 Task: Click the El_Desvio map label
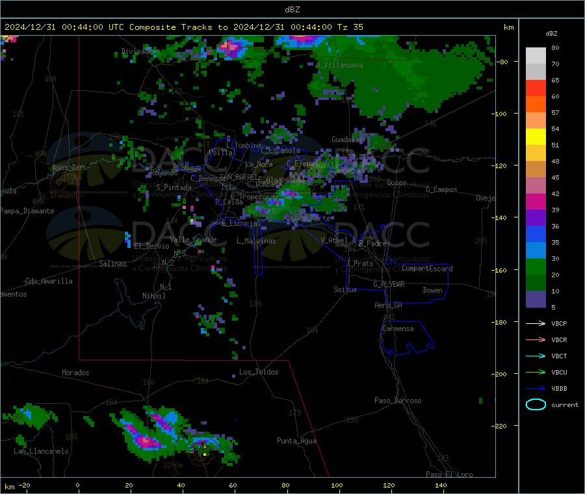pyautogui.click(x=151, y=246)
